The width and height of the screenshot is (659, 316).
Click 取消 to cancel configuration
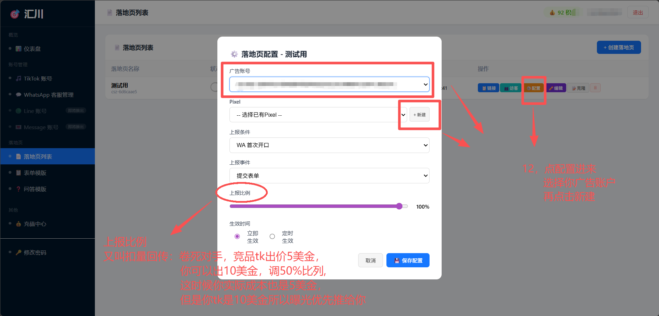pos(371,260)
